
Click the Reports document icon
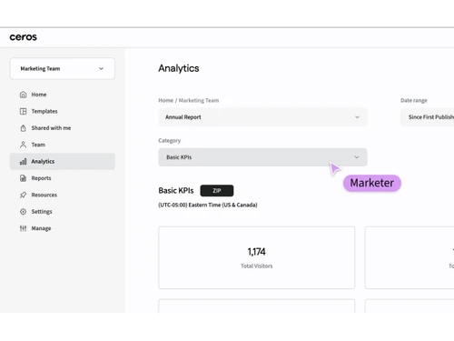pos(23,178)
